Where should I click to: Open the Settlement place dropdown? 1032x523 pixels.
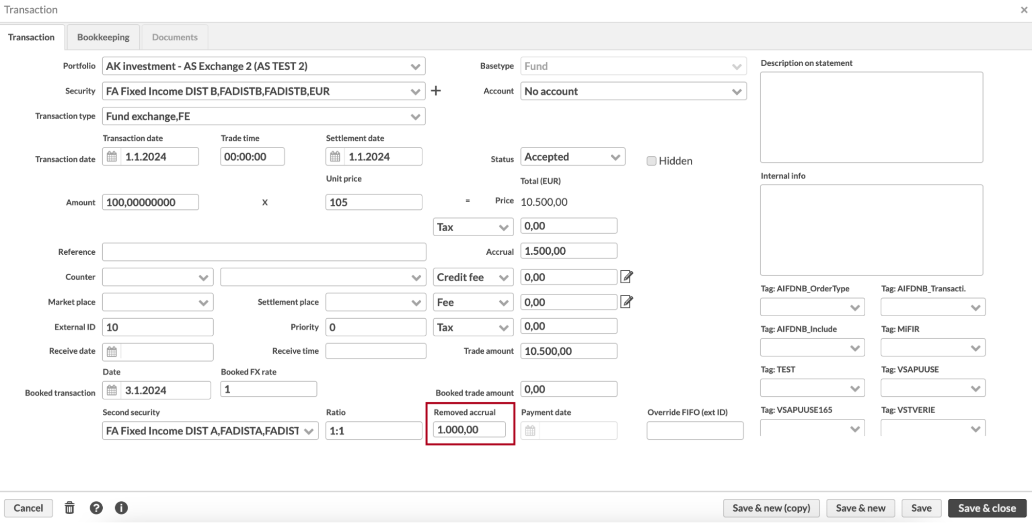click(375, 302)
